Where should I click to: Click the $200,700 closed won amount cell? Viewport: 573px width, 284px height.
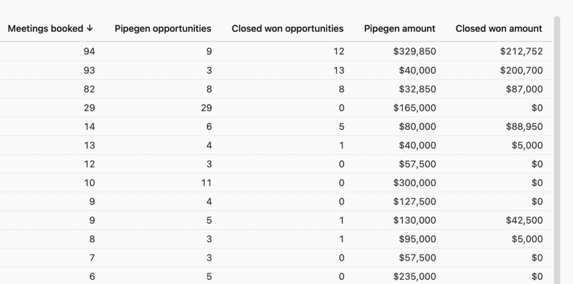tap(521, 70)
